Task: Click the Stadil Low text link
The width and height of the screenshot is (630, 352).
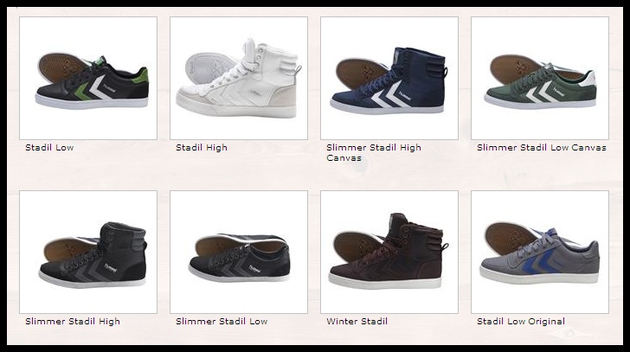Action: tap(49, 147)
